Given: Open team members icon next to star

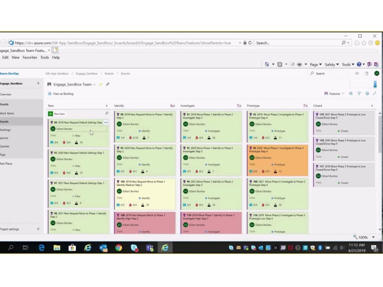Looking at the screenshot, I should pos(108,85).
